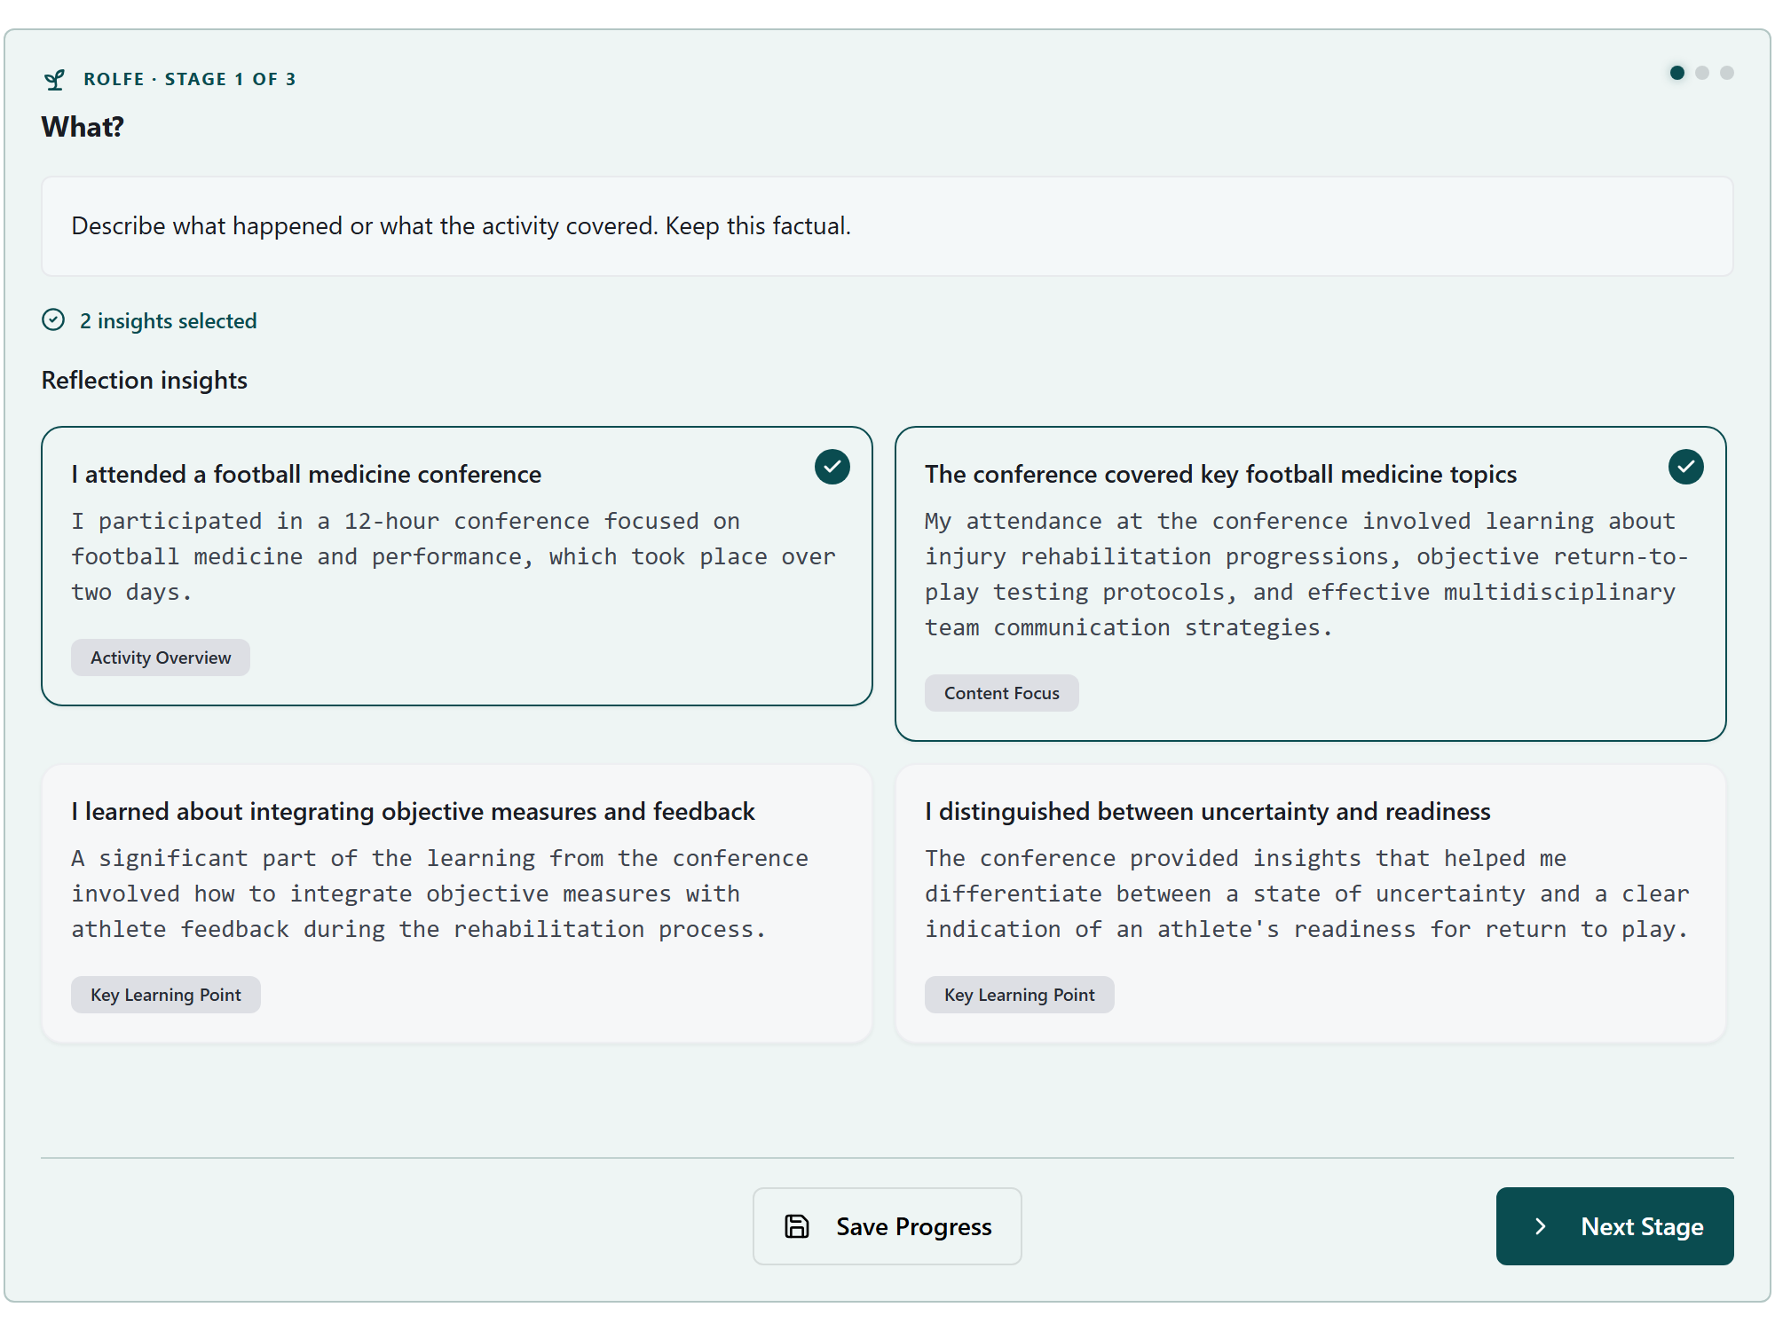Click the 'Describe what happened' prompt box
1775x1331 pixels.
click(x=887, y=226)
